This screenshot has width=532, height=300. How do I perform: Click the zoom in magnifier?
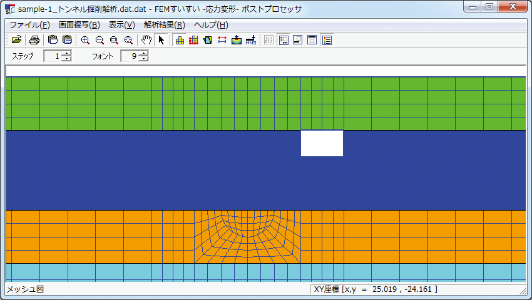coord(85,41)
